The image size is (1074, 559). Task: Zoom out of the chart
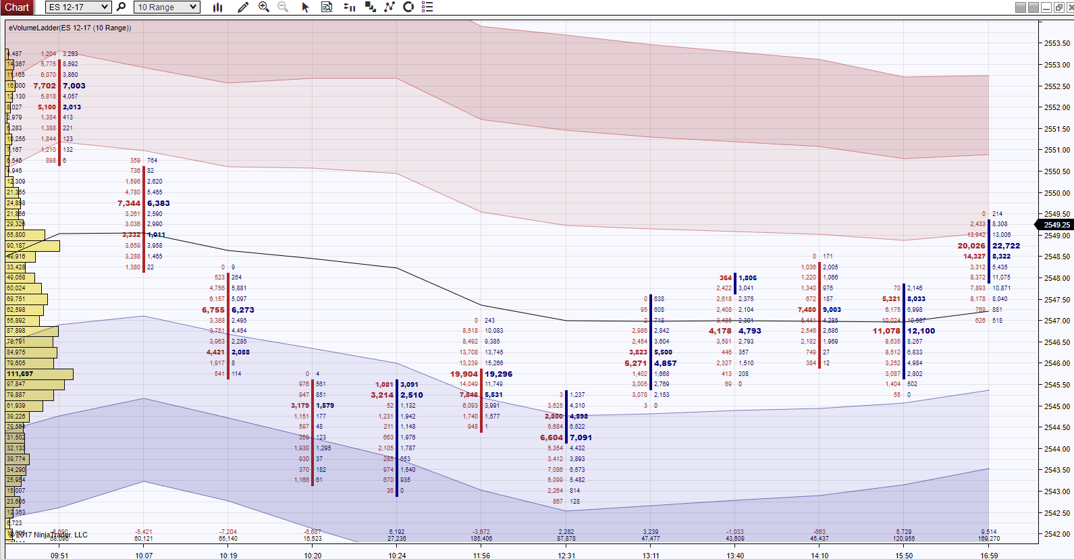[x=283, y=7]
